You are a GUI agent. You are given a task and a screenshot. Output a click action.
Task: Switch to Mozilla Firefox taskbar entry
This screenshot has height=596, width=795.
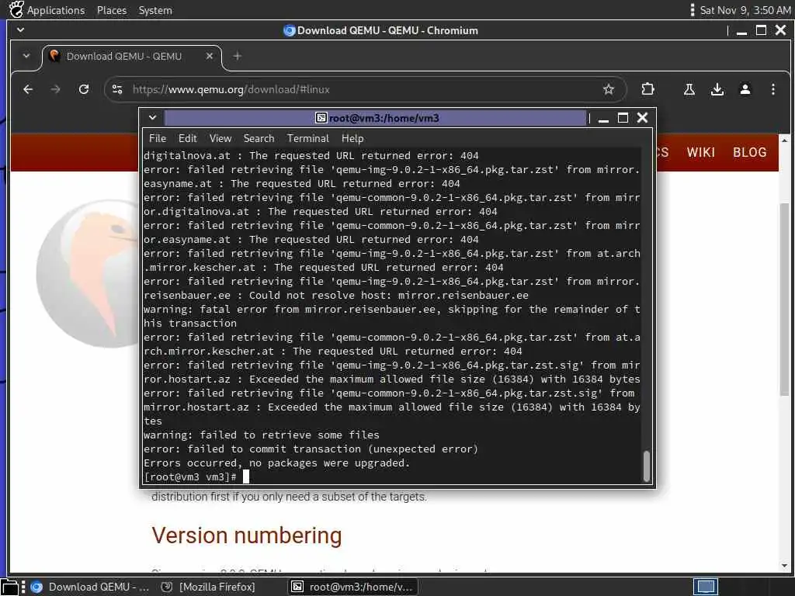(x=208, y=587)
